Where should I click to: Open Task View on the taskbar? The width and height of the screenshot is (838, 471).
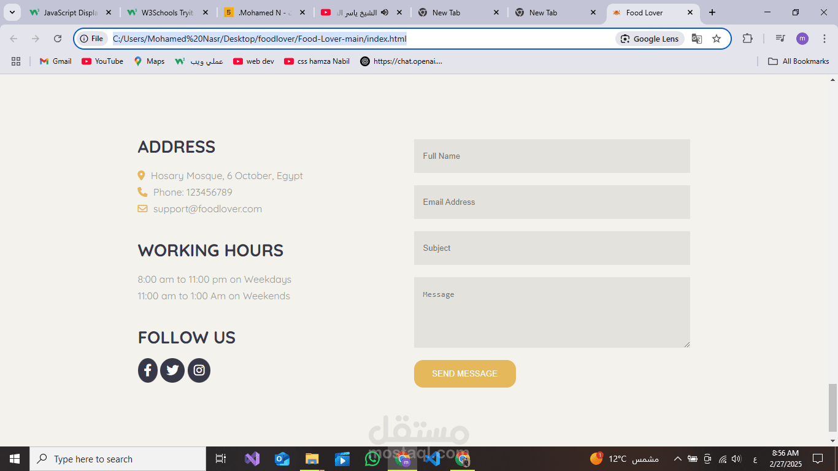(x=221, y=459)
